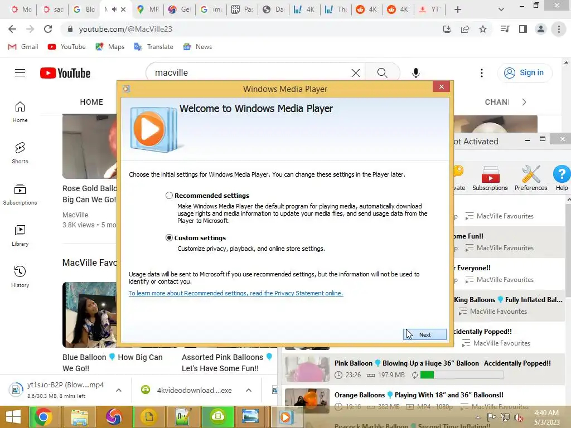Viewport: 571px width, 428px height.
Task: Open the Privacy Statement online link
Action: point(236,293)
